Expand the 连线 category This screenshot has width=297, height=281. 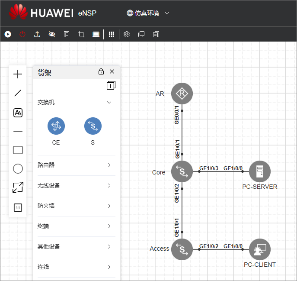click(x=77, y=267)
